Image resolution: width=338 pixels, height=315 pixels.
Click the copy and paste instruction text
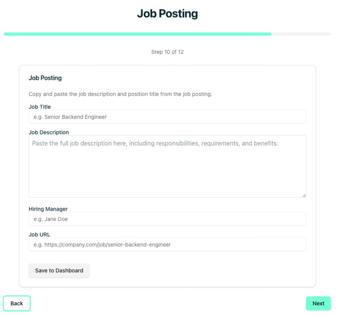click(120, 94)
